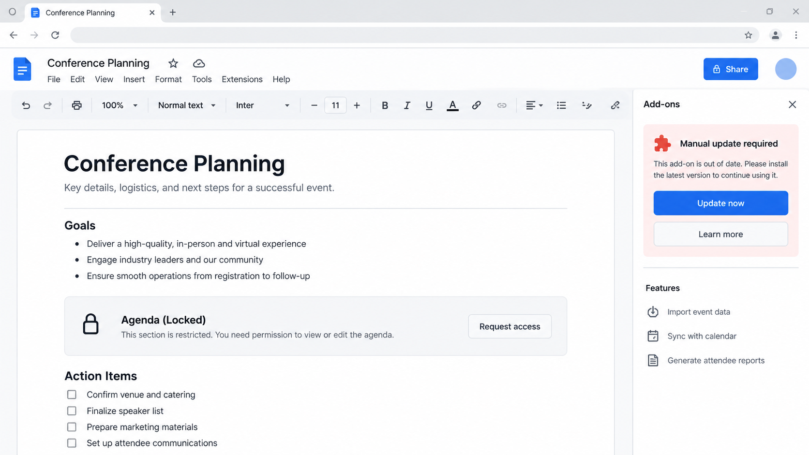The height and width of the screenshot is (455, 809).
Task: Increase font size with plus button
Action: pyautogui.click(x=357, y=105)
